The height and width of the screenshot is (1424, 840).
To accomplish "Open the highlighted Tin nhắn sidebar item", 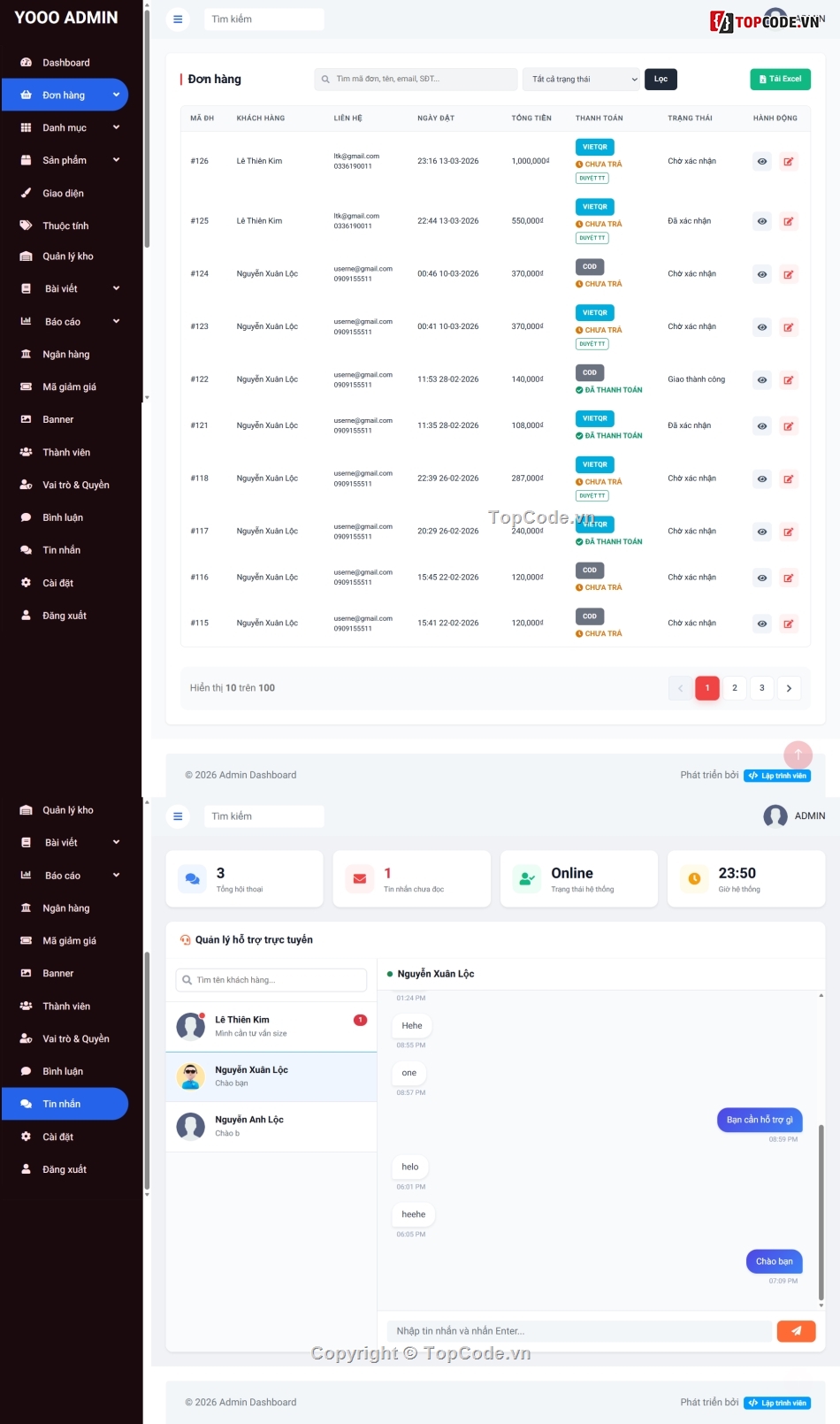I will tap(65, 1104).
